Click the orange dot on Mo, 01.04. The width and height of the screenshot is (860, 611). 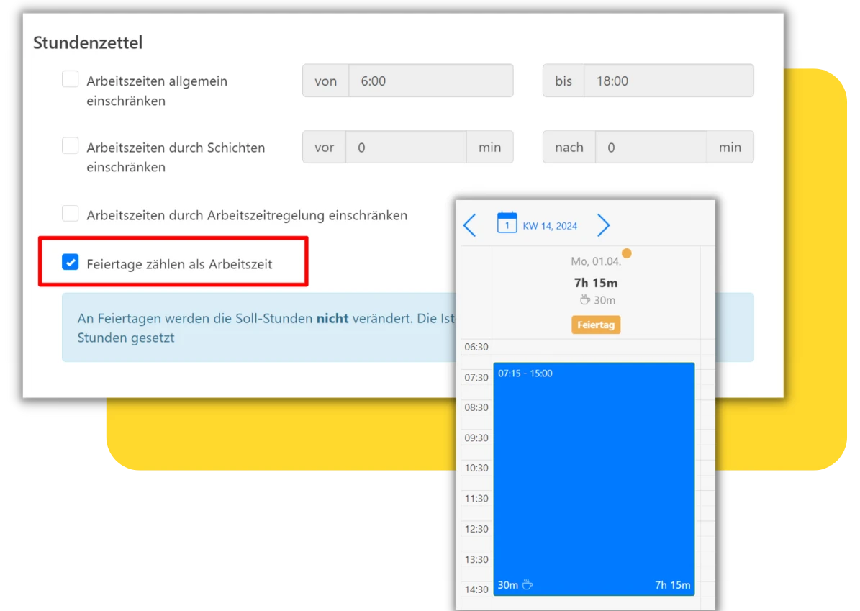627,253
